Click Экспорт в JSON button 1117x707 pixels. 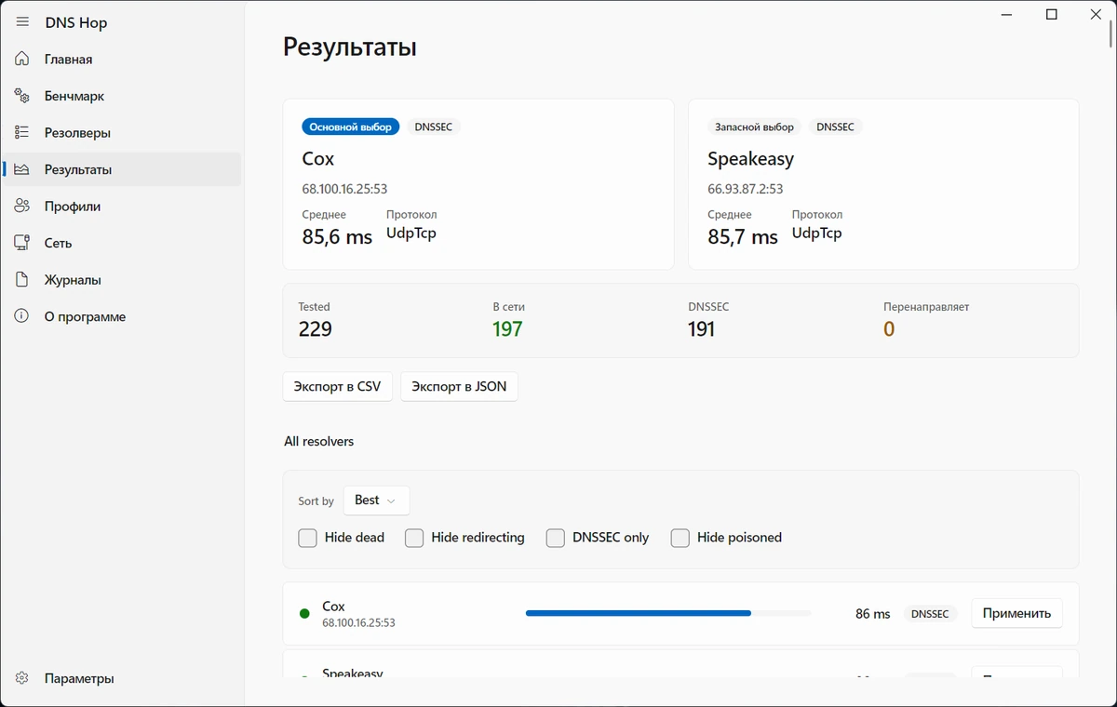coord(459,386)
